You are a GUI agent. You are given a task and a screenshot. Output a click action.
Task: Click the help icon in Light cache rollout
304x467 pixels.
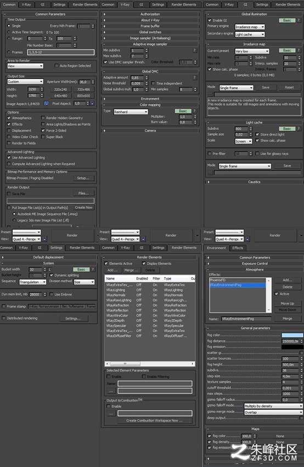(299, 129)
